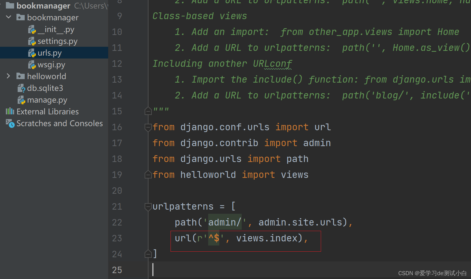471x279 pixels.
Task: Click the helloworld folder icon
Action: click(20, 76)
